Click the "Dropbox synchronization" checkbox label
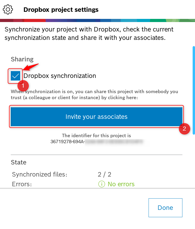This screenshot has width=195, height=229. (x=60, y=76)
